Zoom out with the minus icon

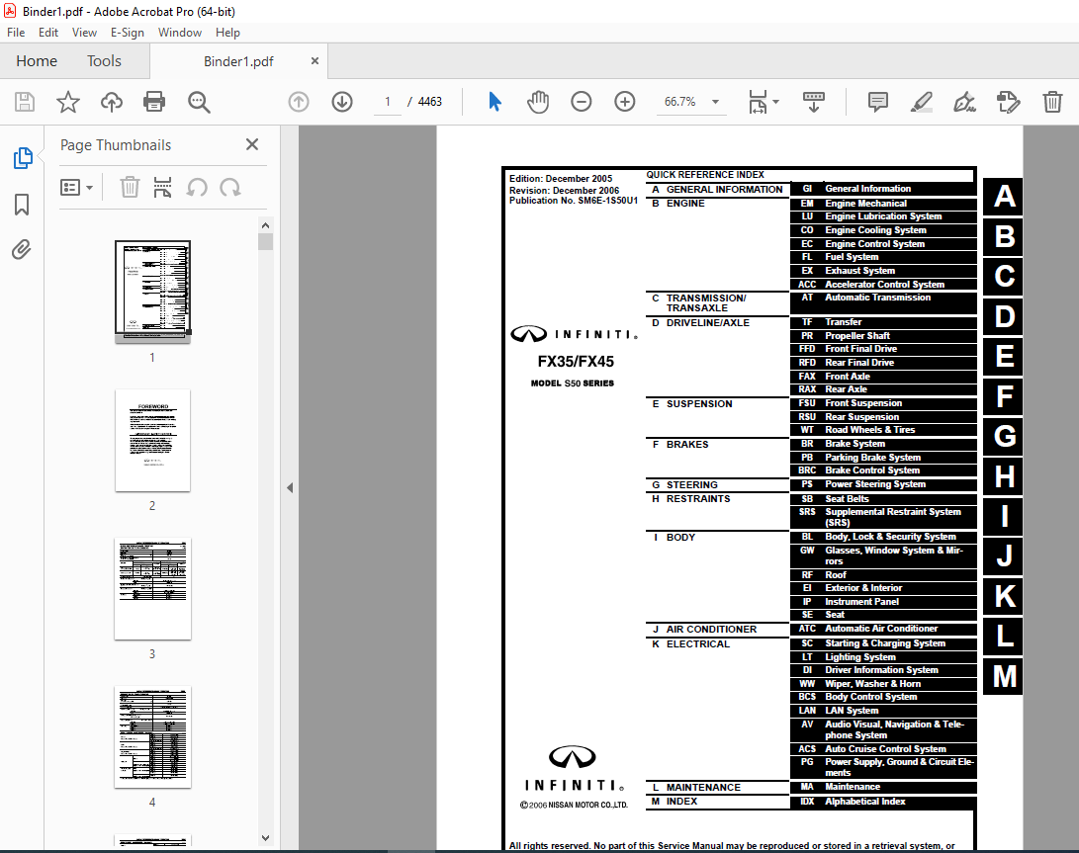point(582,102)
